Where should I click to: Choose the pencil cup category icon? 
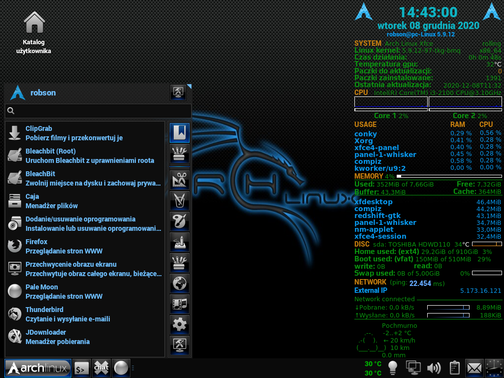tap(179, 201)
